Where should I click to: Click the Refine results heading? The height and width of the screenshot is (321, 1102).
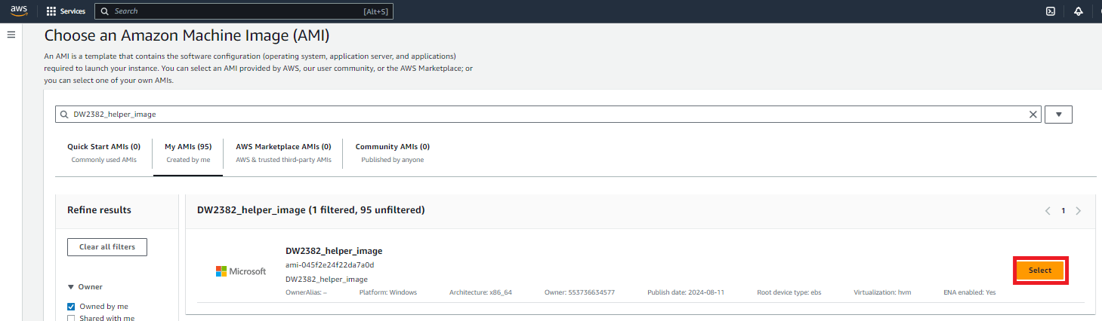click(99, 210)
